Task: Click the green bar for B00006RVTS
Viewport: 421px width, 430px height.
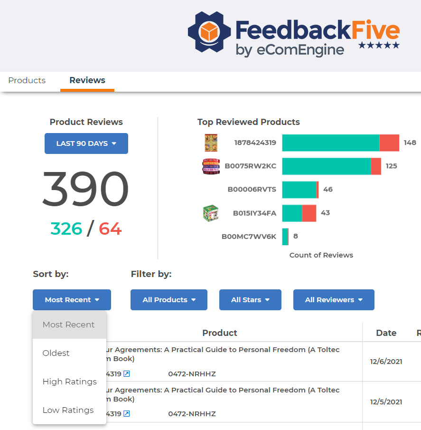Action: coord(299,190)
